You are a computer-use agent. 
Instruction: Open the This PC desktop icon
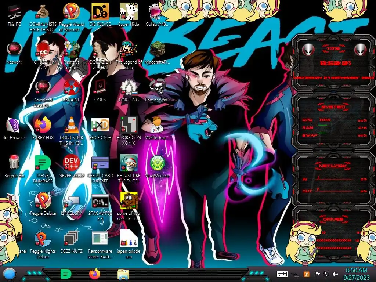[x=14, y=15]
